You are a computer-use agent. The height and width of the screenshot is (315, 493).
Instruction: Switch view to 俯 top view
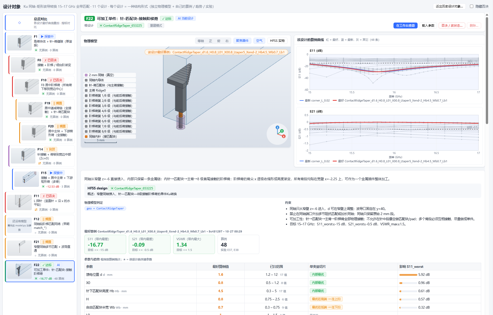tap(219, 41)
